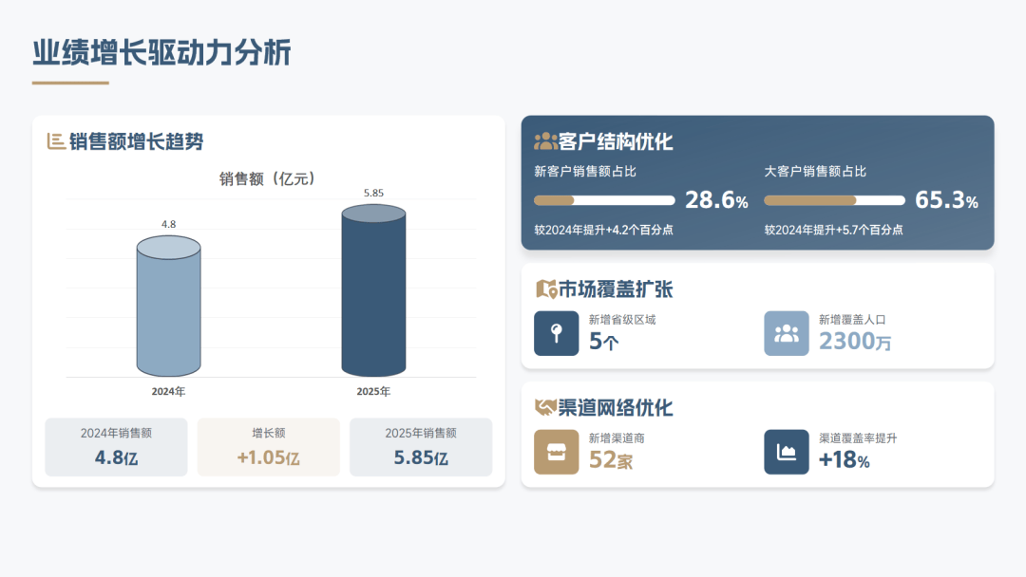Click the store icon for 新增渠道商
1026x577 pixels.
coord(556,452)
